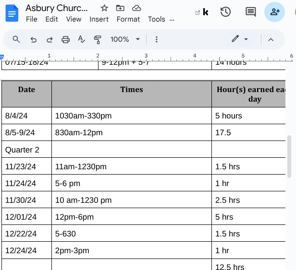Screen dimensions: 296x270
Task: Search the menus with magnifier icon
Action: 16,39
